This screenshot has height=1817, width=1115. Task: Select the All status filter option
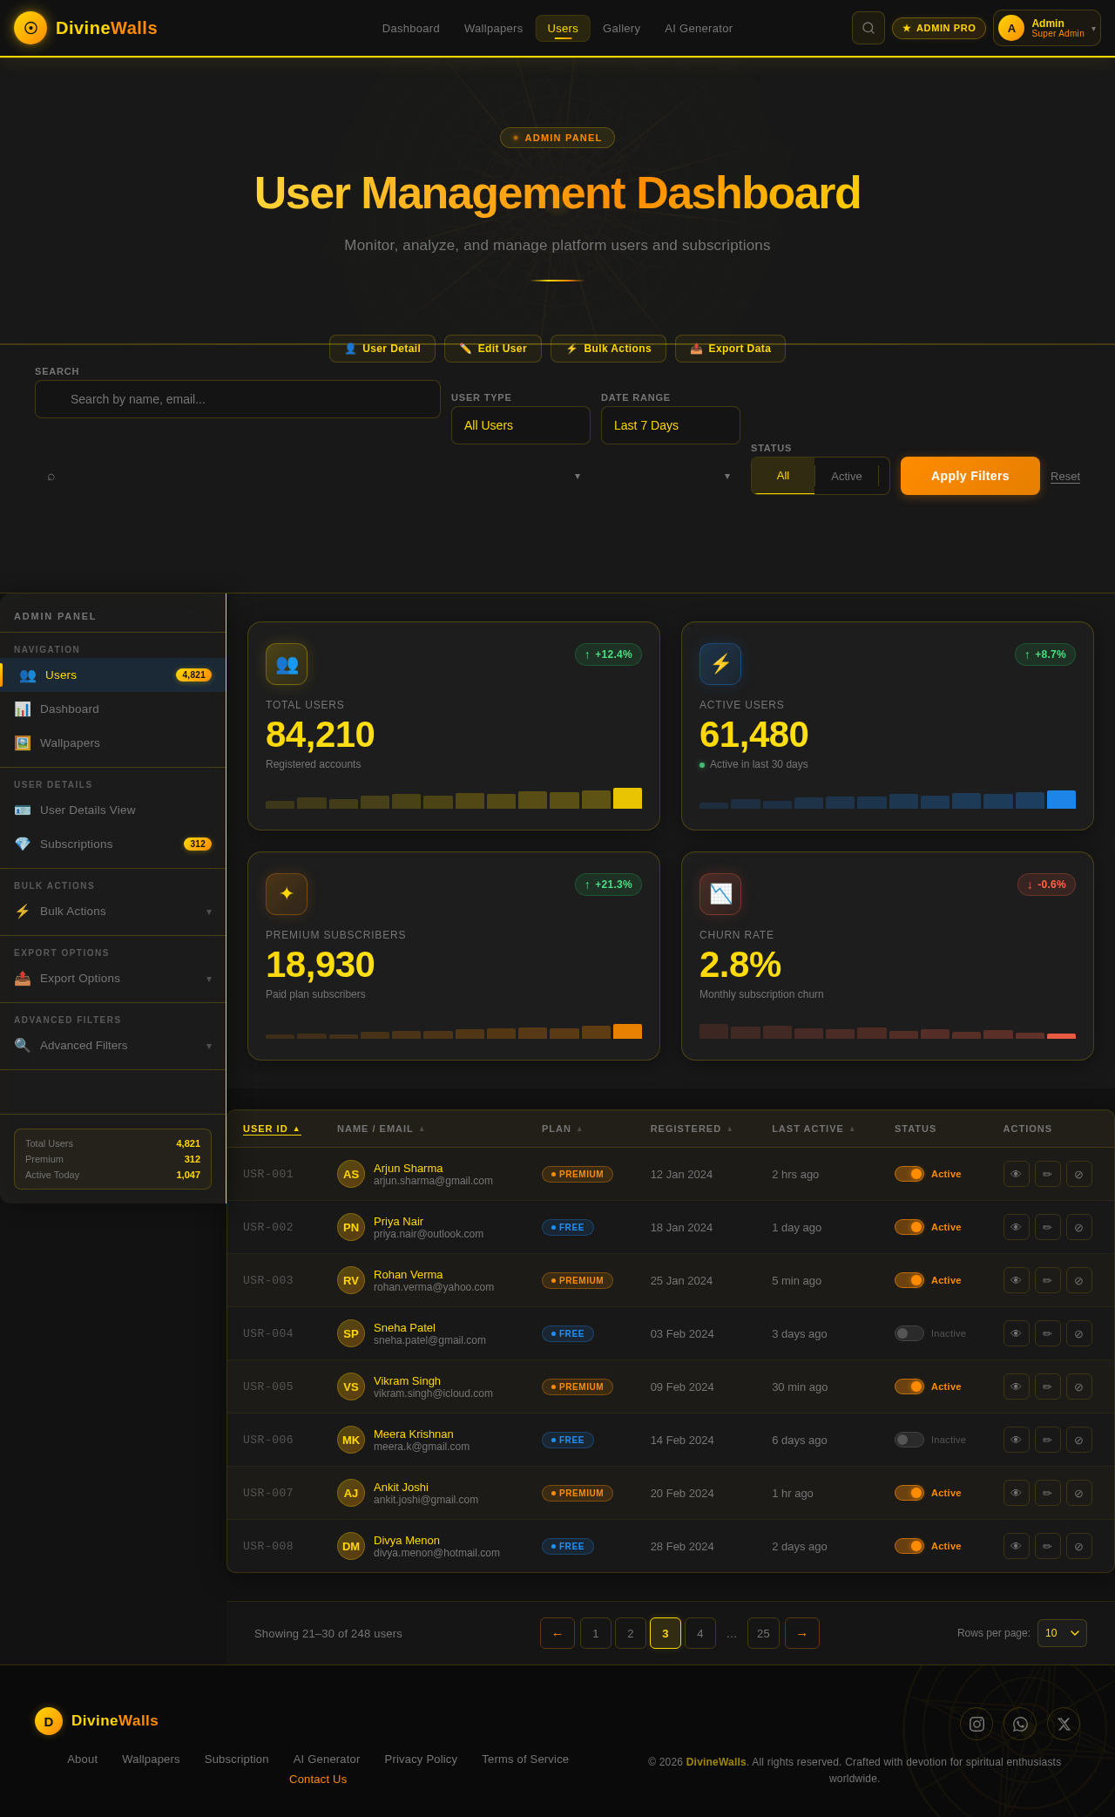coord(783,476)
